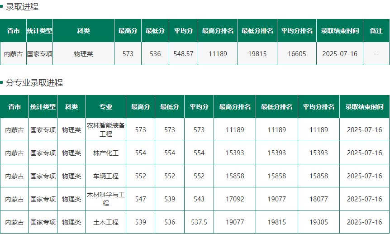Click 15393 highest rank for 林产化工

click(235, 153)
